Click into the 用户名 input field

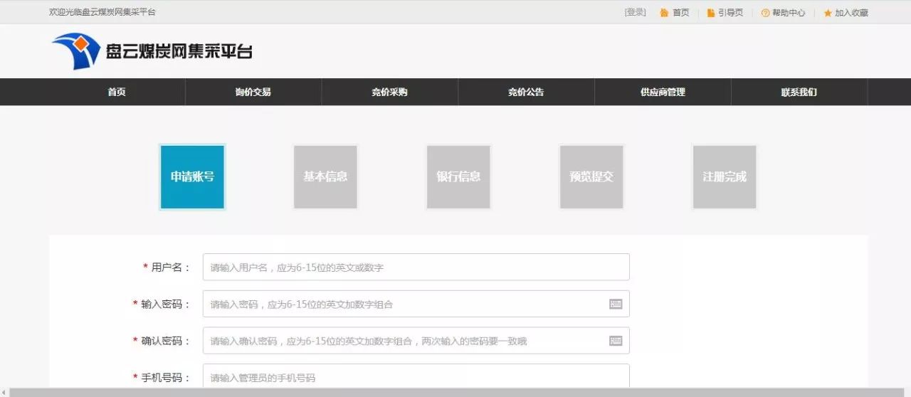tap(416, 267)
